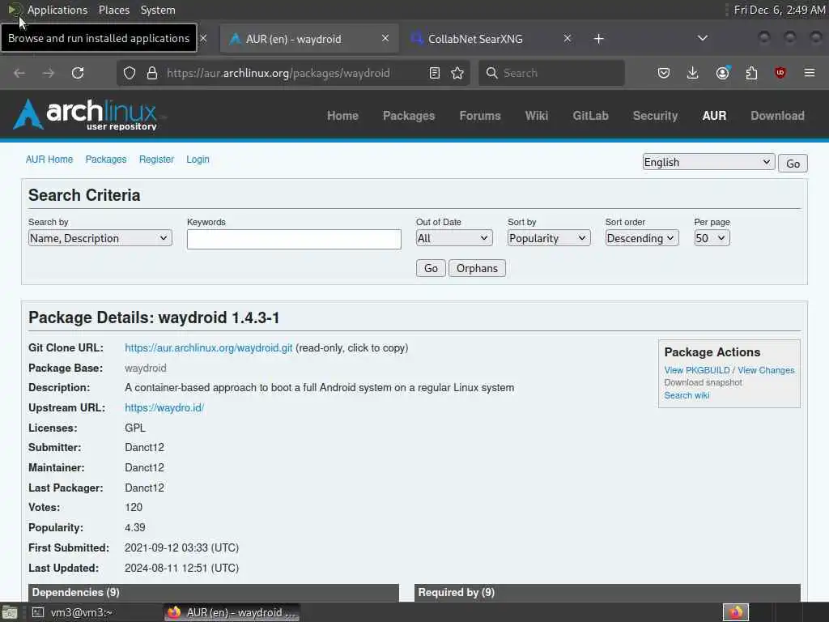
Task: Open Wiki in Arch navigation
Action: pos(537,116)
